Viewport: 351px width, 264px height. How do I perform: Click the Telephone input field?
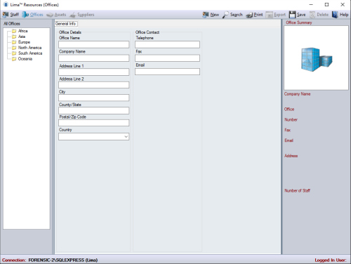coord(167,44)
